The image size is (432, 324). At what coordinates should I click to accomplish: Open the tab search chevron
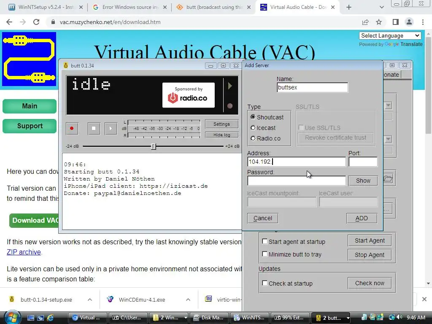tap(381, 8)
